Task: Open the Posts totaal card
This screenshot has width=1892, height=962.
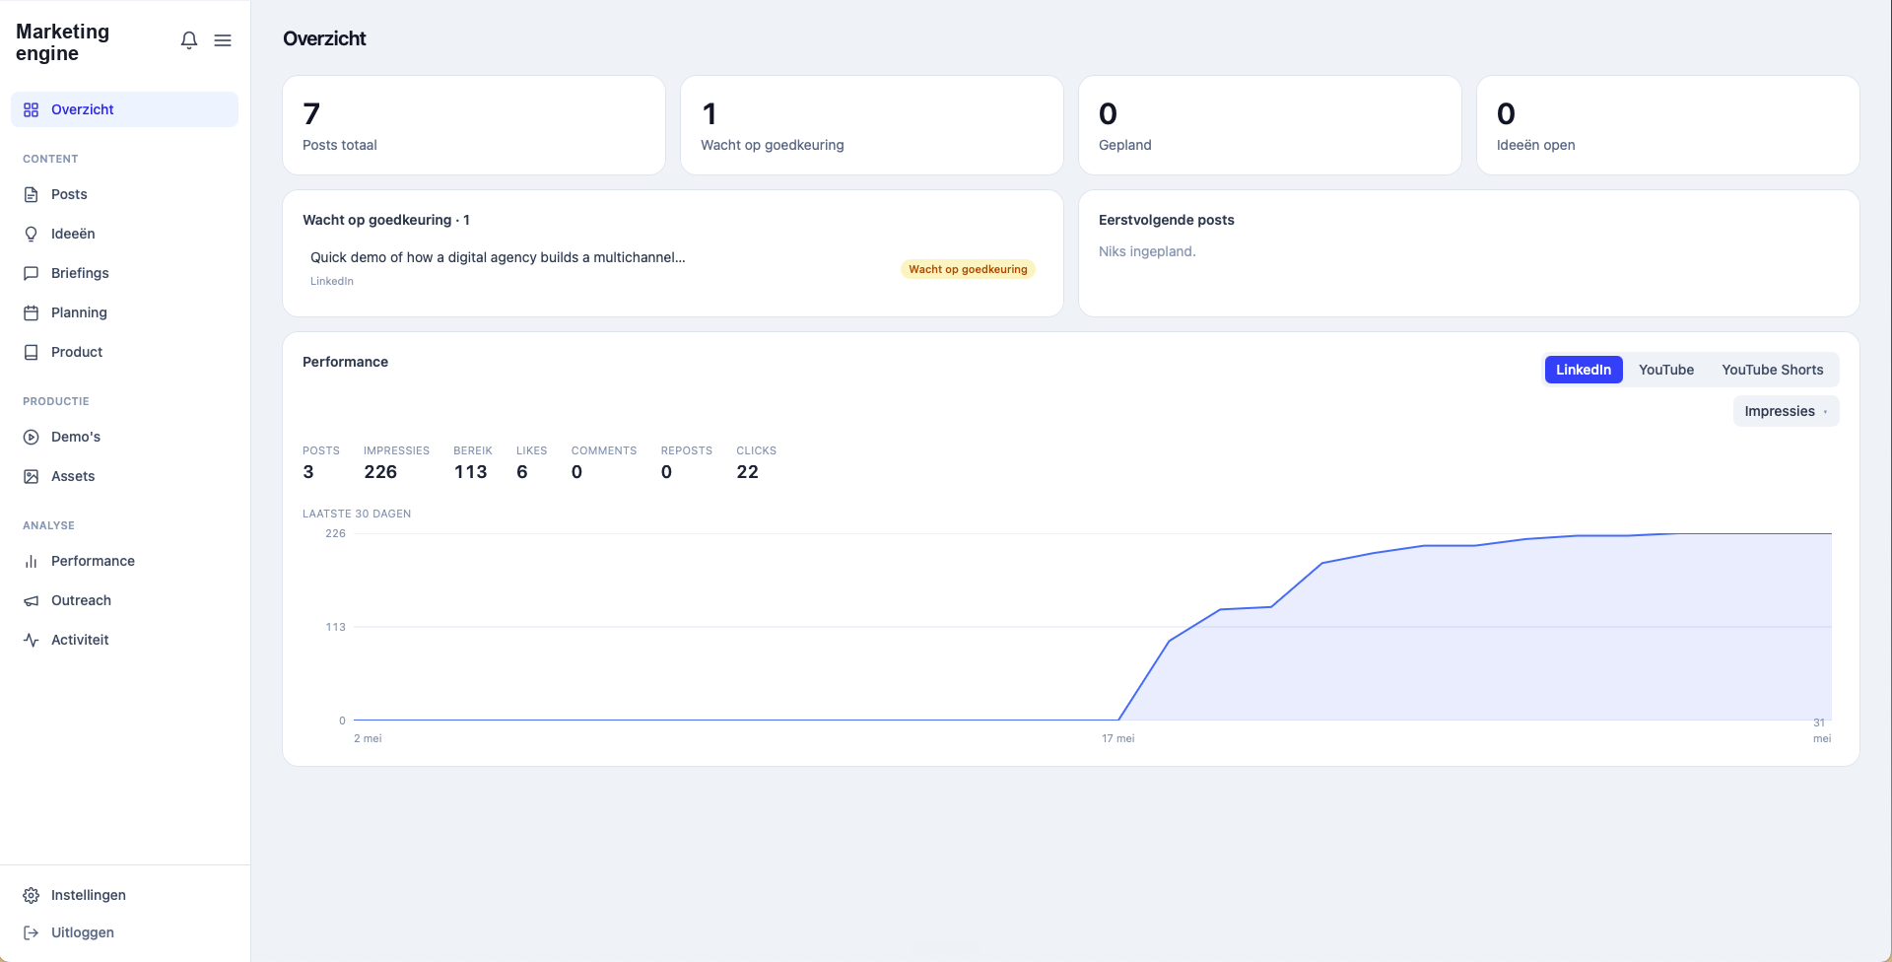Action: click(x=474, y=125)
